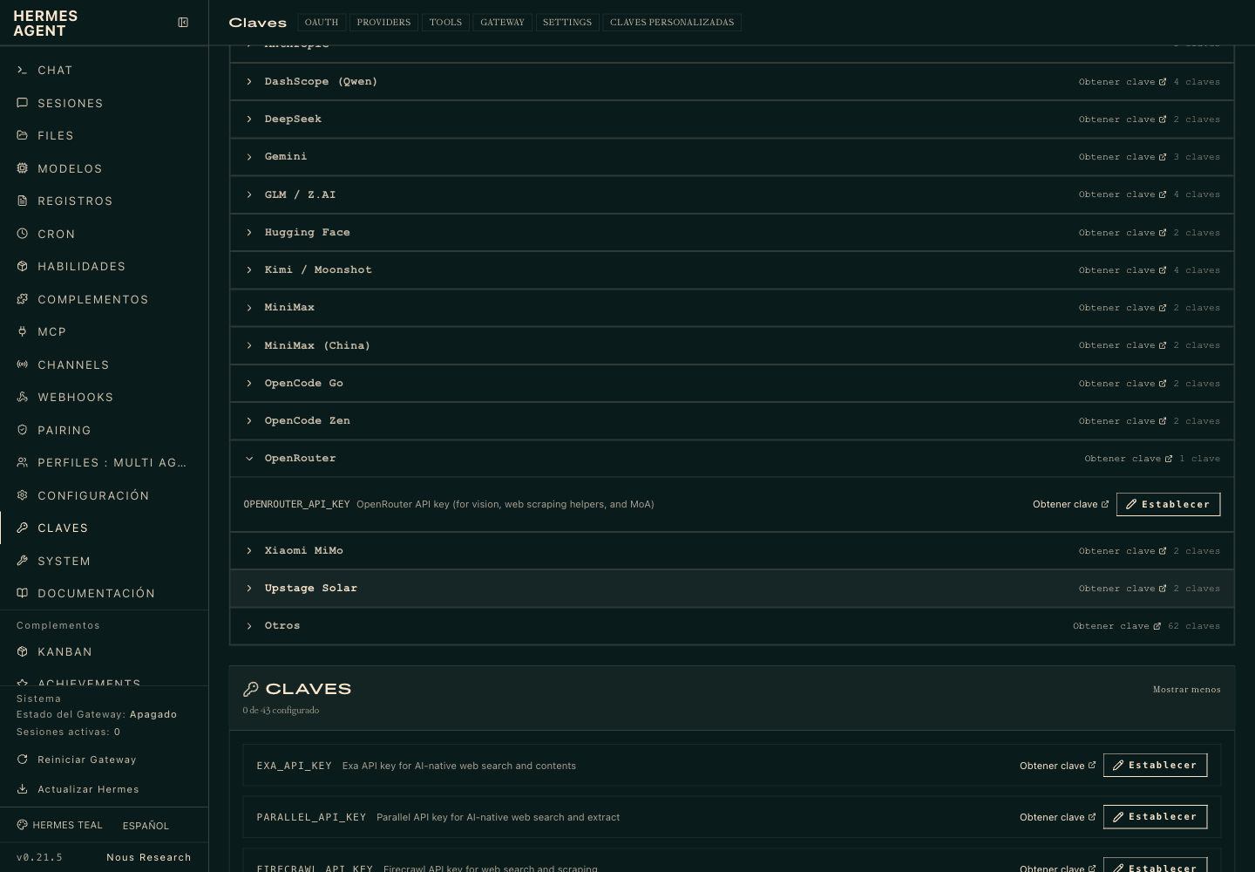Click the Perfiles users icon
This screenshot has height=872, width=1255.
[x=23, y=462]
